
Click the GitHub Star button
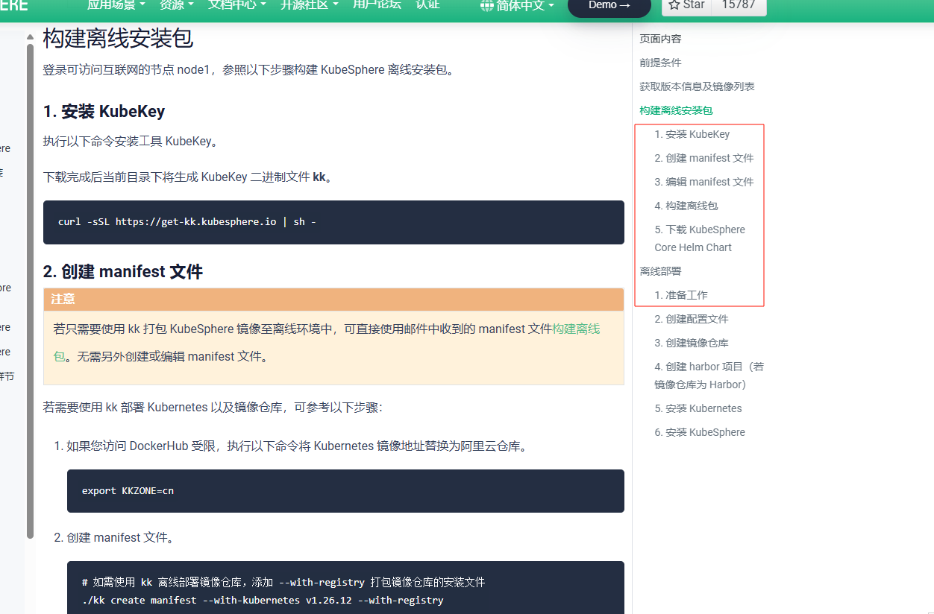pyautogui.click(x=687, y=6)
